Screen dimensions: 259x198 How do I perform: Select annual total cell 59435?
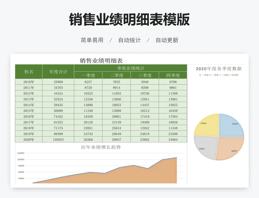click(58, 105)
